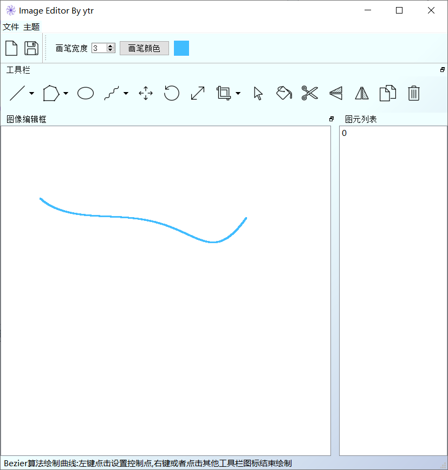Select the ellipse drawing tool

(x=86, y=93)
